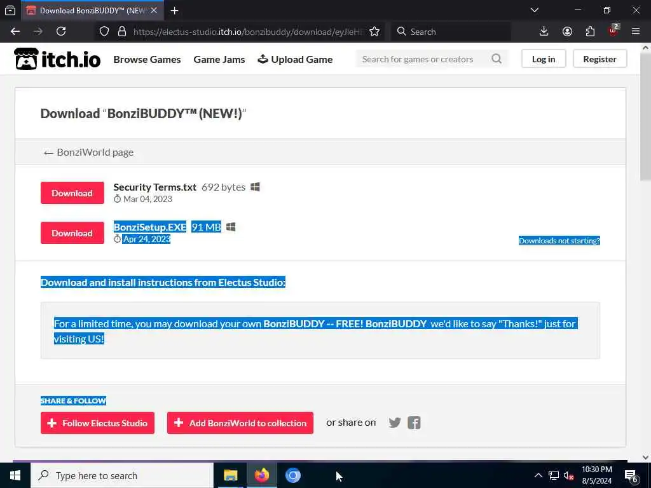
Task: Open the Firefox downloads panel
Action: pyautogui.click(x=544, y=32)
